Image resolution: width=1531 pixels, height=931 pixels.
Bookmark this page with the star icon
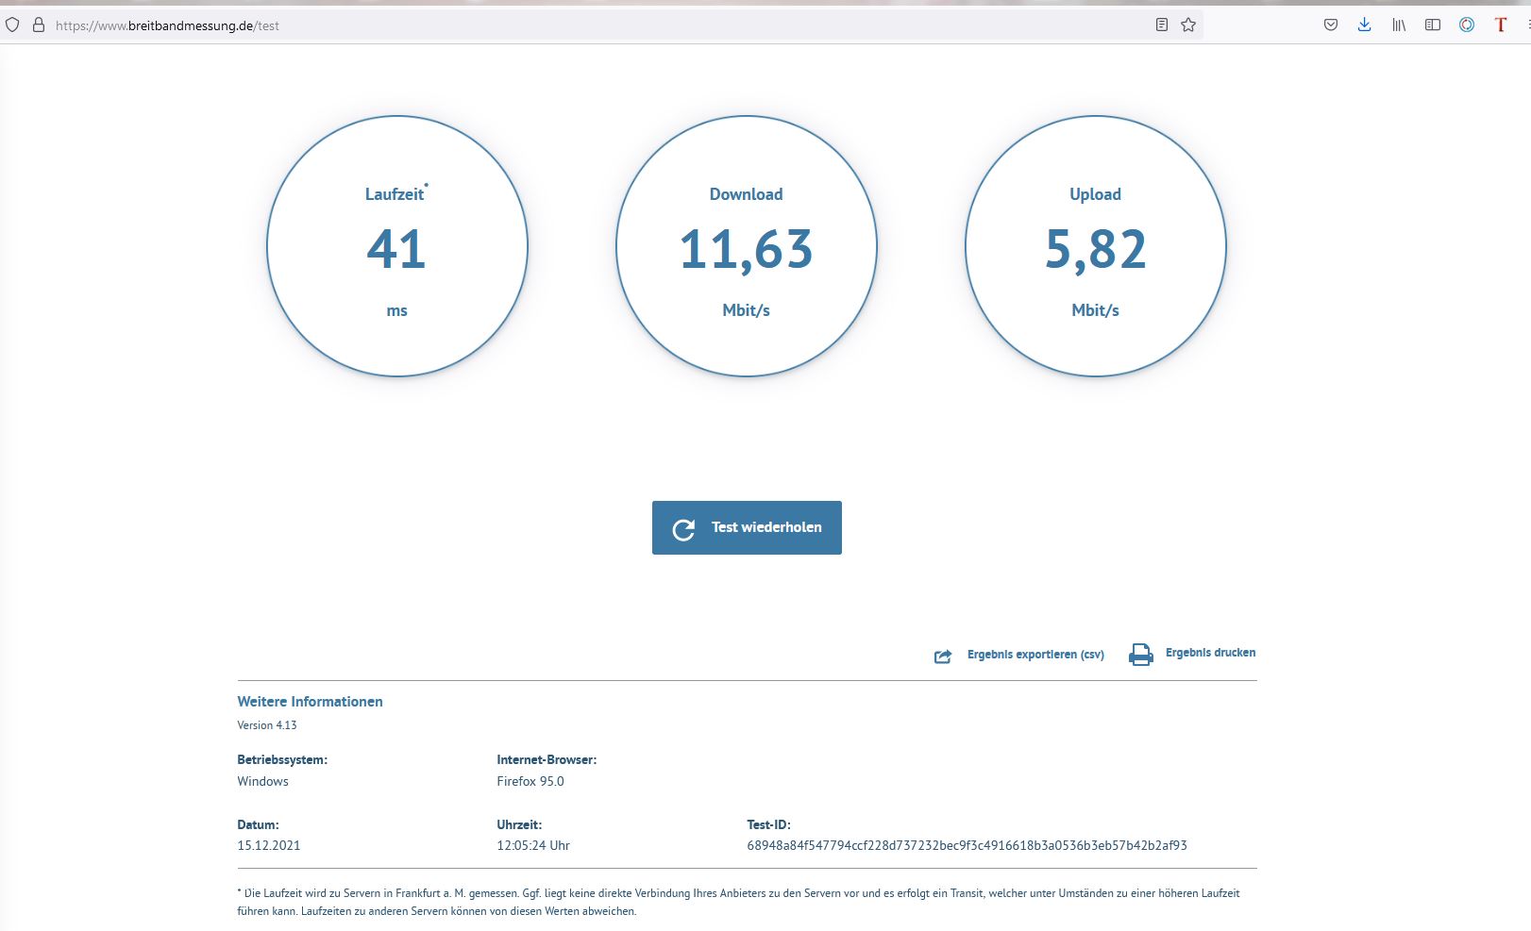pos(1188,25)
